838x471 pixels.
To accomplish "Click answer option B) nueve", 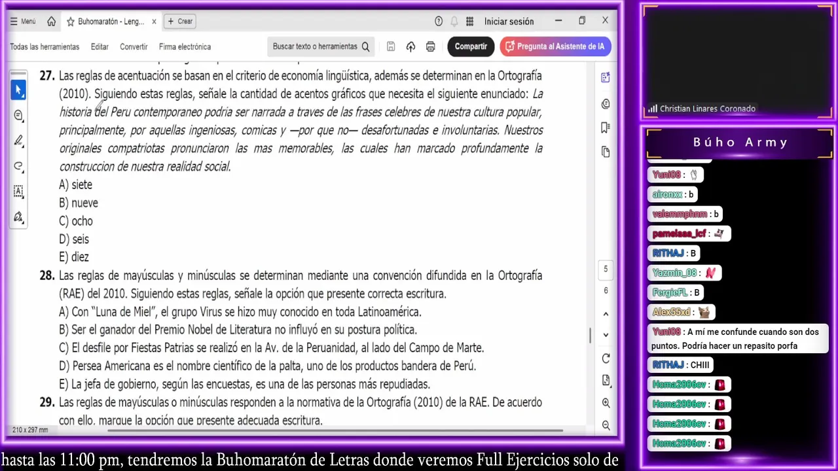I will pyautogui.click(x=79, y=203).
